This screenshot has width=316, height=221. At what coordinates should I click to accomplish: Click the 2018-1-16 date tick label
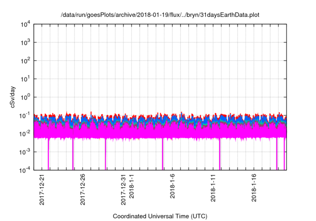point(254,188)
